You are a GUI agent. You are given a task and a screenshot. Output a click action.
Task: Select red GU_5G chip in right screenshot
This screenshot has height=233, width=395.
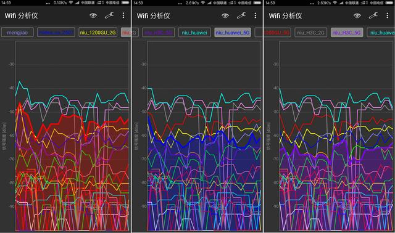[277, 33]
